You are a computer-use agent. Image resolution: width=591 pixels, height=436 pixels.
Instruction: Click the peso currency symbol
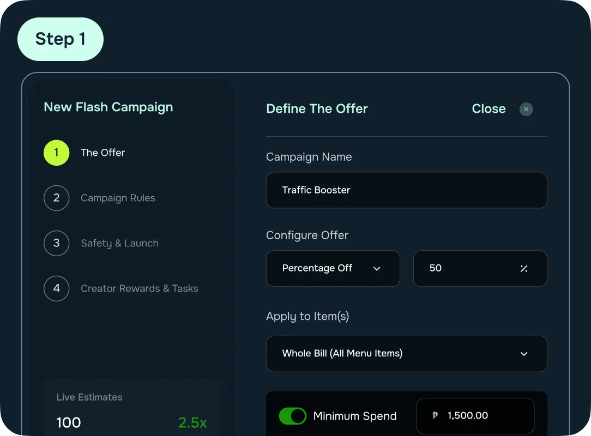click(435, 415)
